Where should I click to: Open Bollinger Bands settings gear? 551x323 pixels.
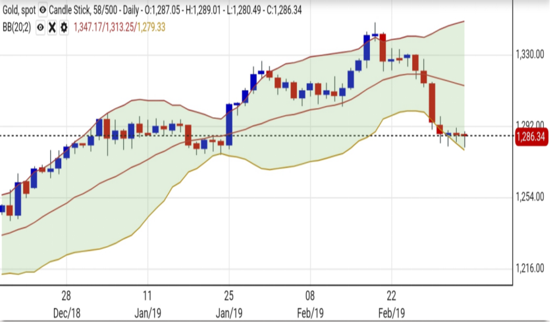(64, 27)
